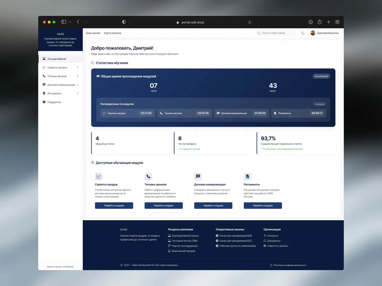Open the Новости и анонсы footer link
Screen dimensions: 382x286
click(x=276, y=246)
